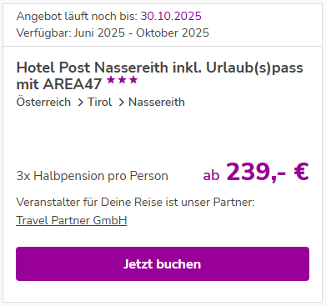Click the AREA47 word in the title
This screenshot has height=306, width=326.
tap(73, 84)
